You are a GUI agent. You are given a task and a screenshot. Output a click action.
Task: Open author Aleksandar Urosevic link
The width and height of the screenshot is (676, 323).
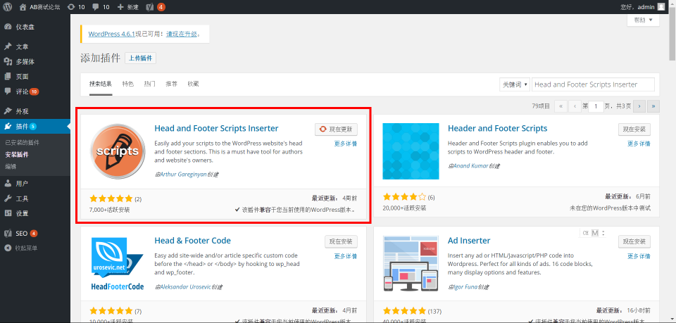click(185, 287)
